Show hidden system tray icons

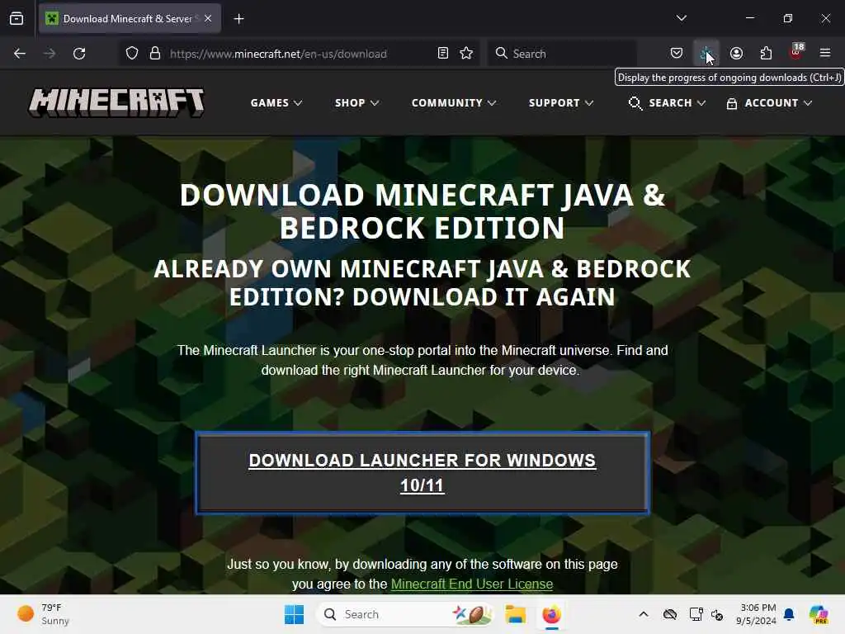pos(644,614)
